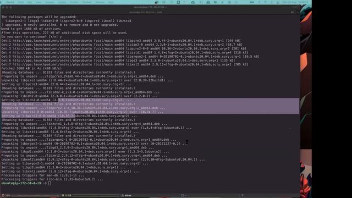
Task: Open the Session menu
Action: (x=50, y=2)
